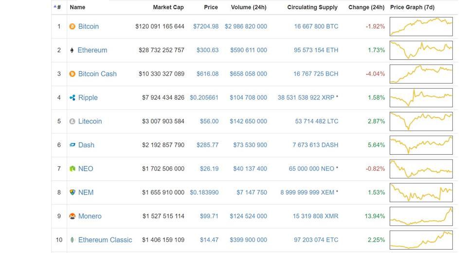467x253 pixels.
Task: Open Ripple circulating supply XRP link
Action: [x=306, y=97]
